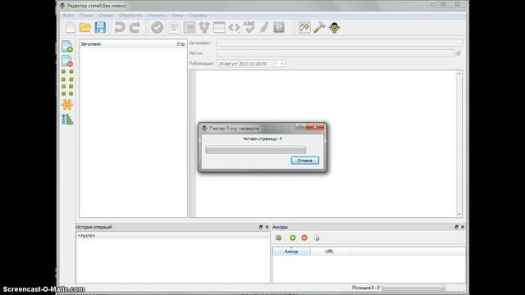Click the help button in proxy parser dialog
The width and height of the screenshot is (525, 295).
pyautogui.click(x=299, y=126)
